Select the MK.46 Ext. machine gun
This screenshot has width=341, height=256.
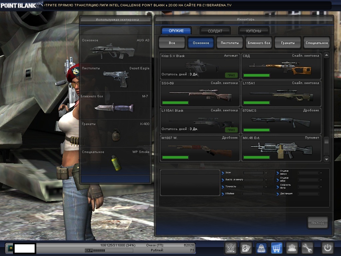(x=281, y=148)
